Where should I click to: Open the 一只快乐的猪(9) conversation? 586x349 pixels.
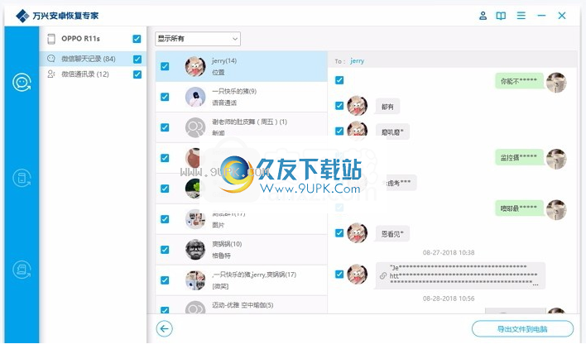tap(242, 97)
